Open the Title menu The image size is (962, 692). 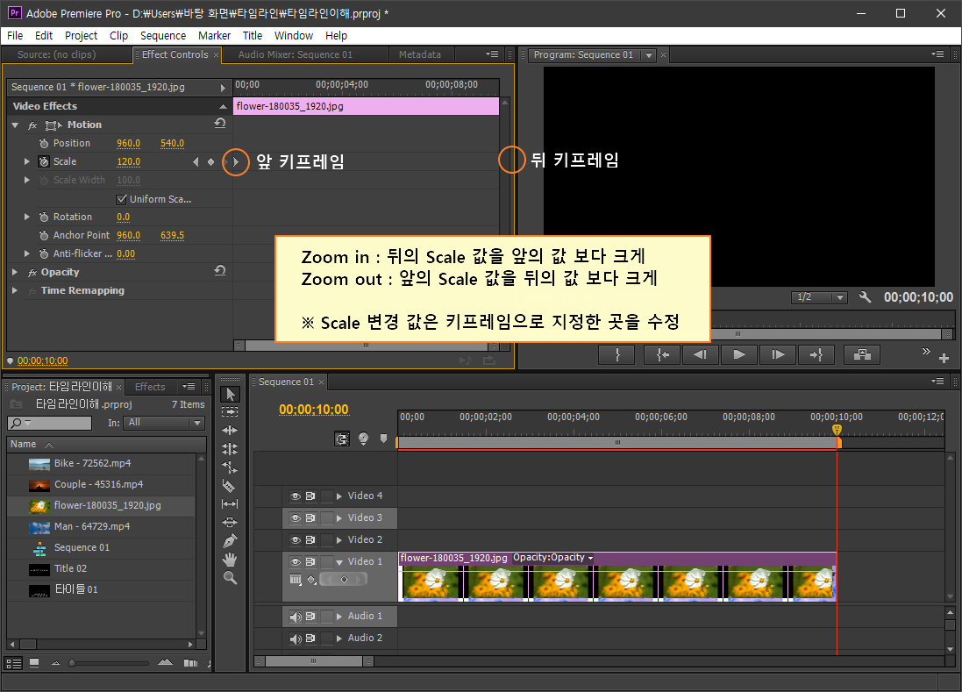pos(253,36)
